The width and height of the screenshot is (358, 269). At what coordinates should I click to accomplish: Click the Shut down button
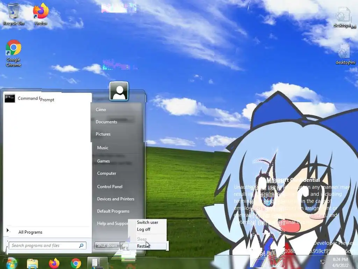(x=107, y=246)
